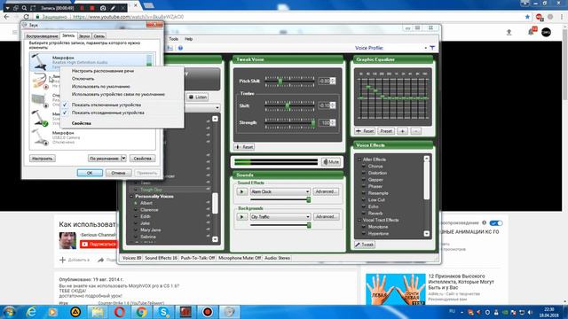Select the top Микрофон Realtek device icon
This screenshot has width=568, height=319.
(x=39, y=61)
